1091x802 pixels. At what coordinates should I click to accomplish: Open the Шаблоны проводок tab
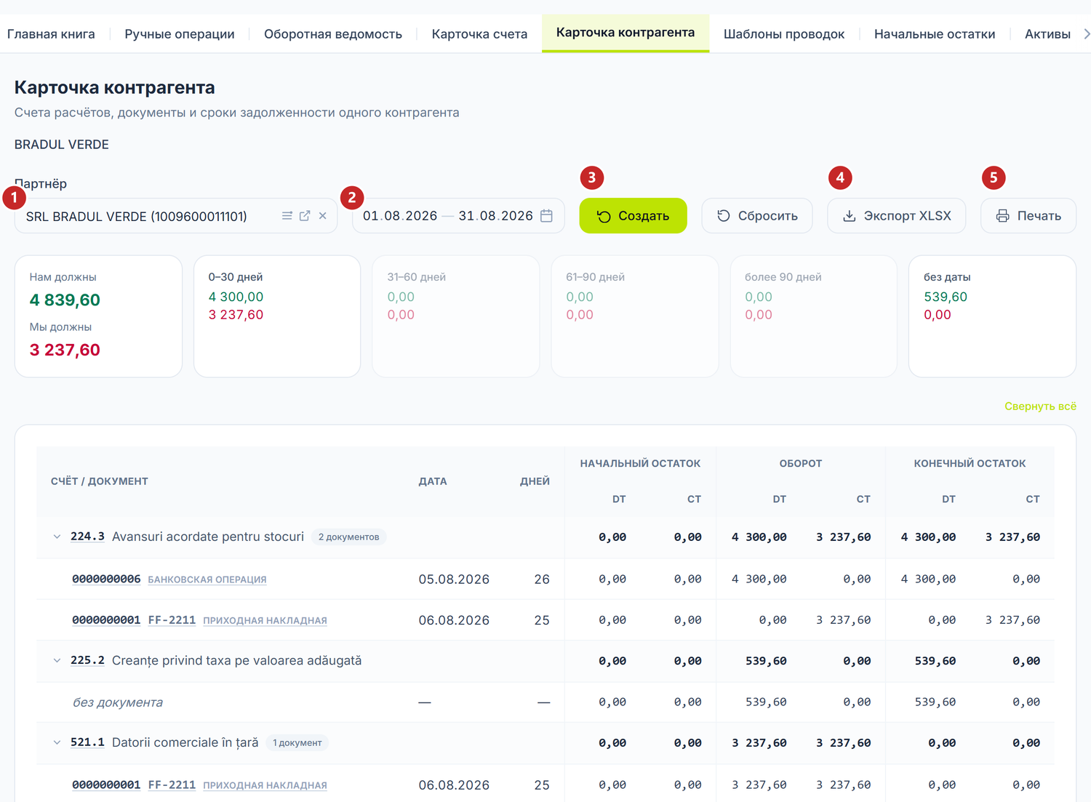784,34
